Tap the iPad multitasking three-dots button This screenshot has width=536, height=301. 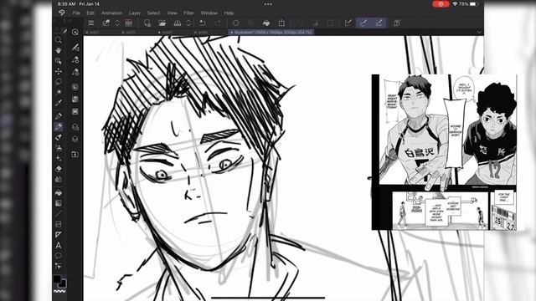268,4
